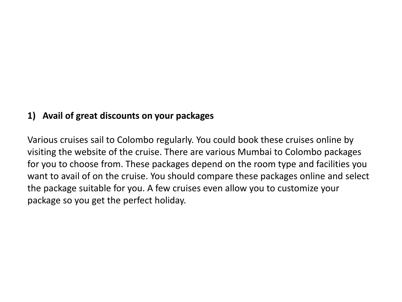
Task: Click the word "facilities" in the paragraph
Action: pyautogui.click(x=333, y=164)
